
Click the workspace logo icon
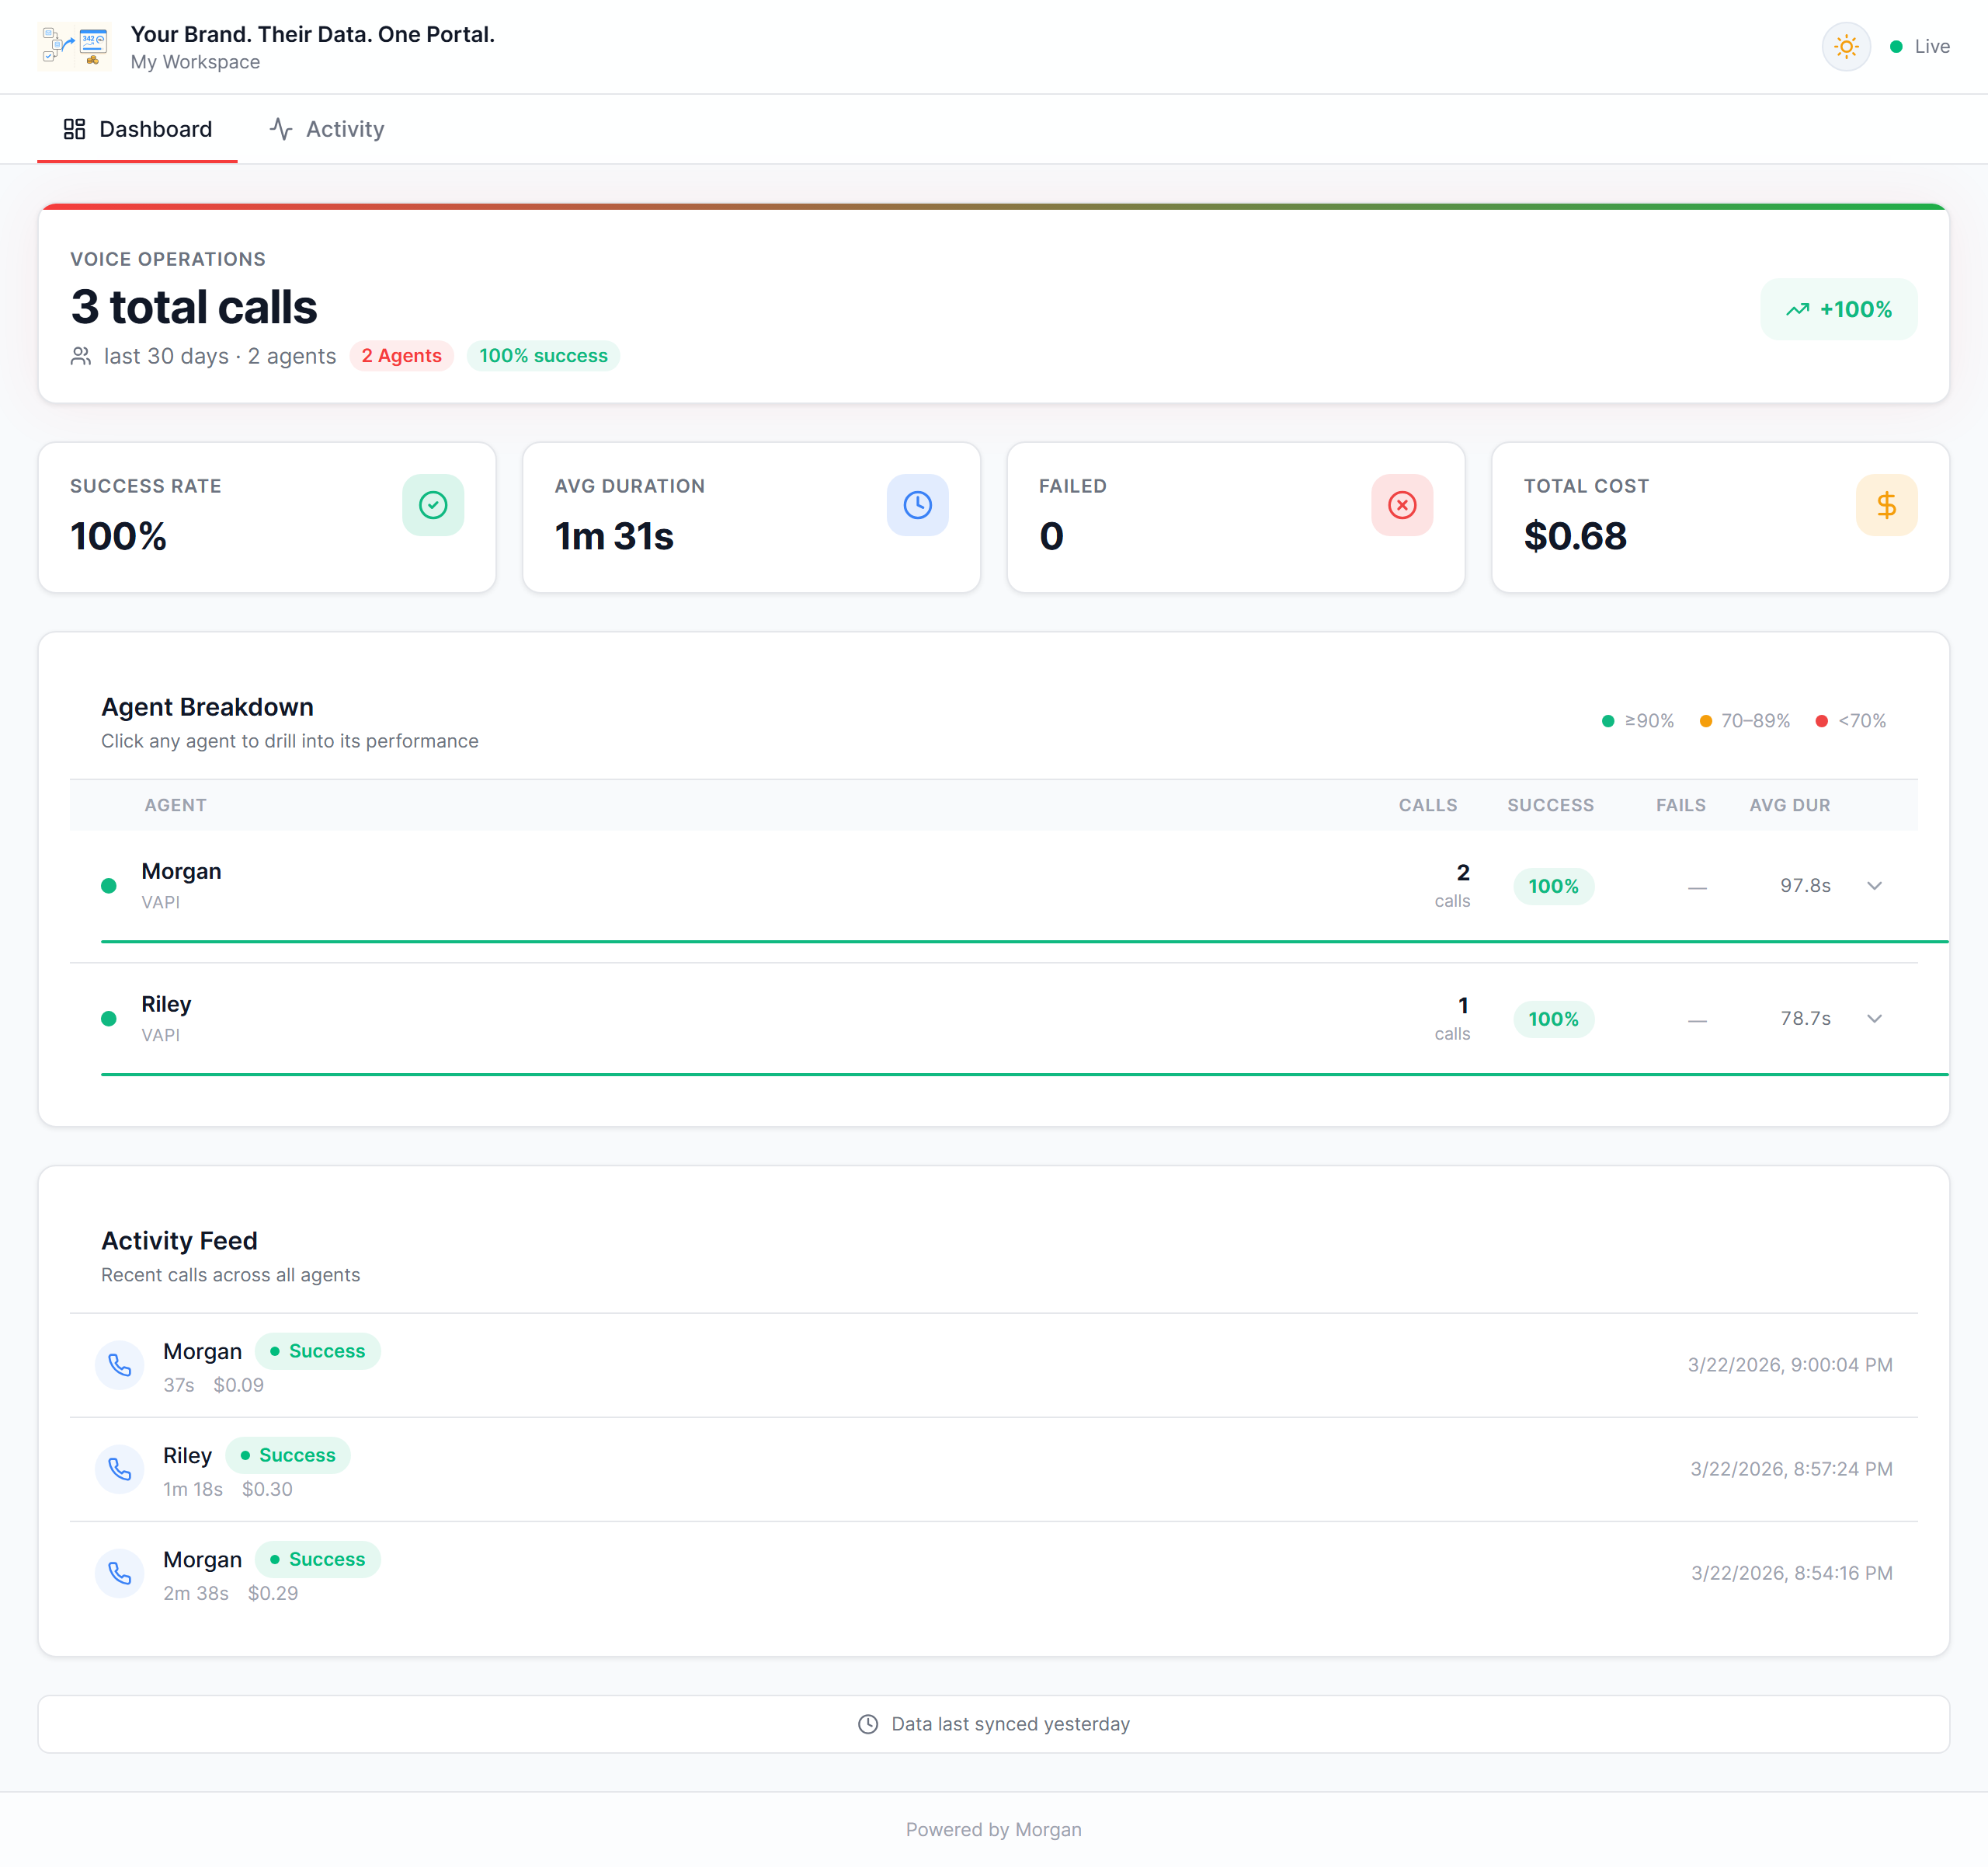click(x=74, y=47)
